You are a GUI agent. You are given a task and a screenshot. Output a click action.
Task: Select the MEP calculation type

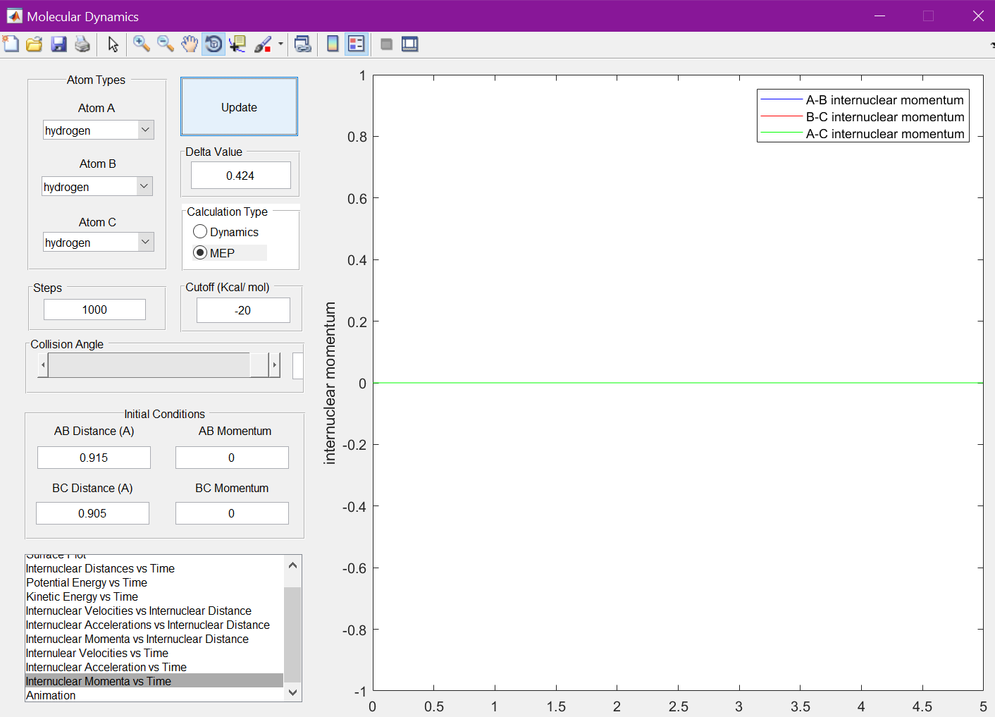201,253
